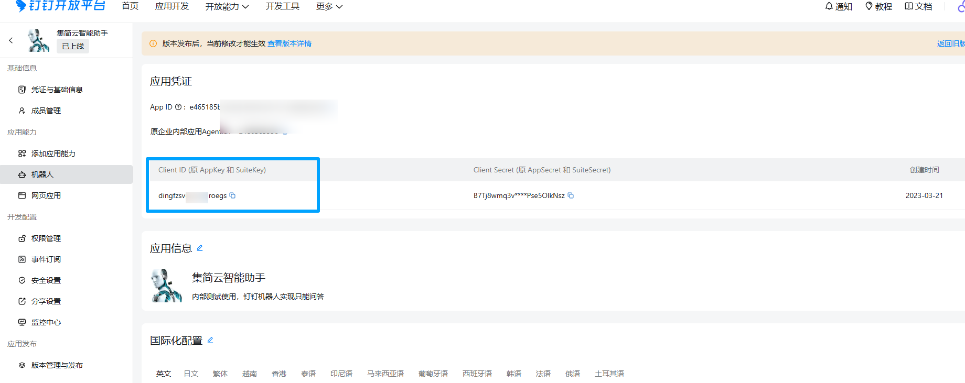This screenshot has width=965, height=383.
Task: Expand the 开放能力 dropdown menu
Action: (x=227, y=6)
